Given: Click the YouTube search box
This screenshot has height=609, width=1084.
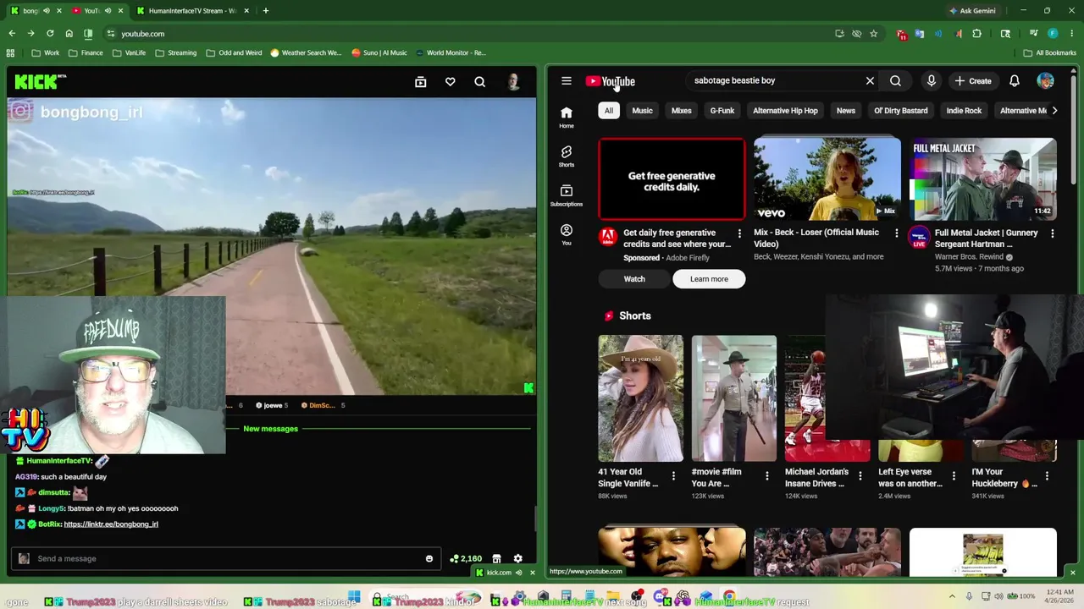Looking at the screenshot, I should click(x=775, y=81).
